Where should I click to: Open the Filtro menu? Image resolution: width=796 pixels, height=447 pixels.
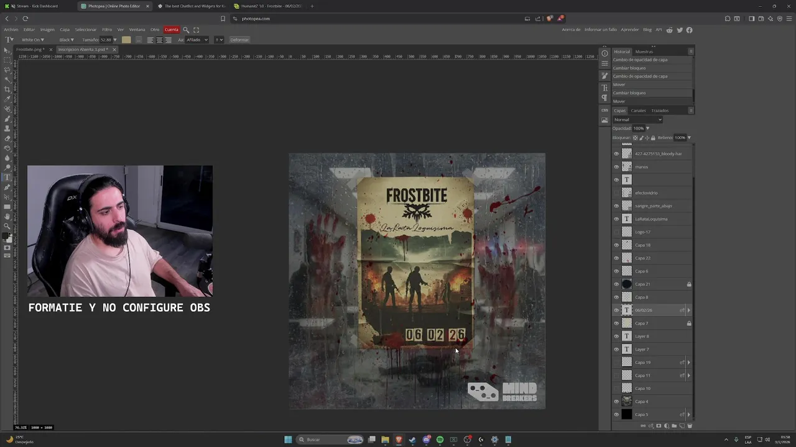[x=107, y=30]
